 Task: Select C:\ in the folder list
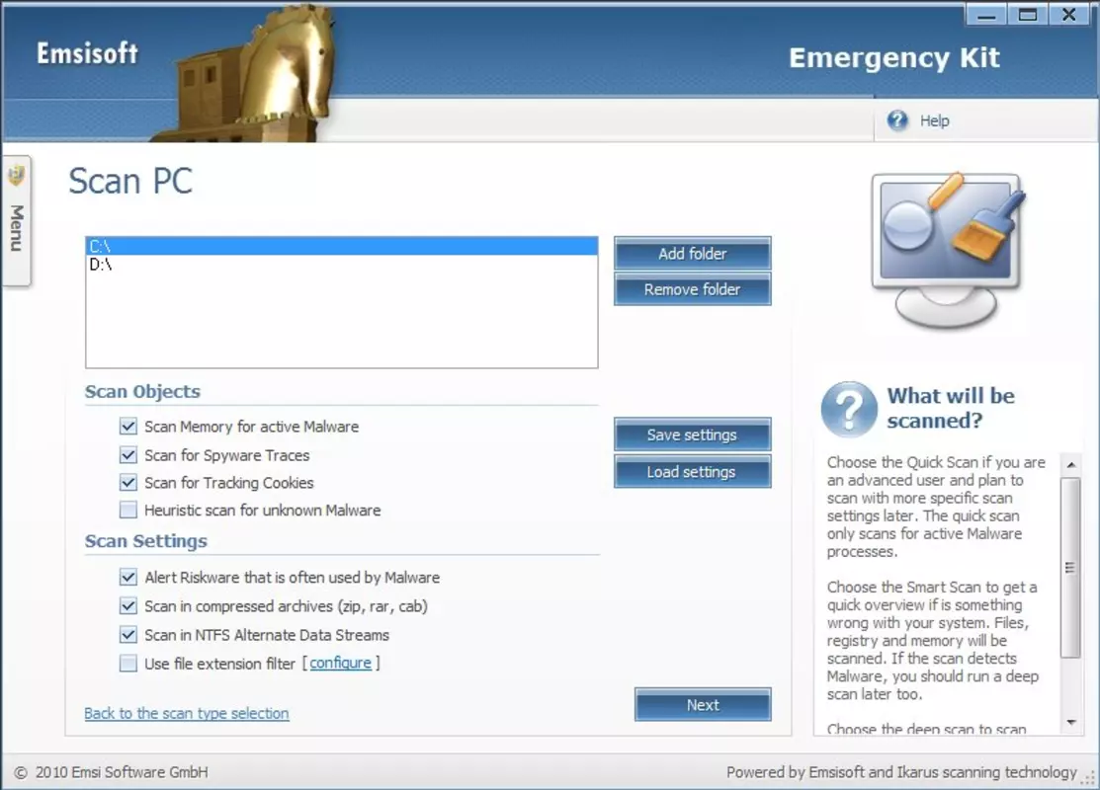(342, 246)
